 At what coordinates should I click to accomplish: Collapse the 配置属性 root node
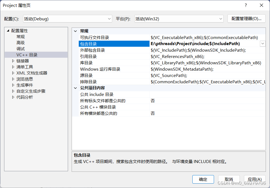click(x=8, y=31)
